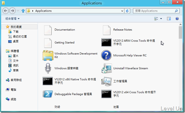
Task: Click the scrollbar up arrow
Action: click(180, 24)
